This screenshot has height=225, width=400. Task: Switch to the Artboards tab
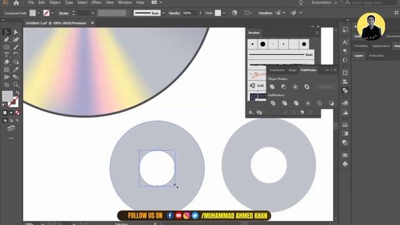[376, 56]
